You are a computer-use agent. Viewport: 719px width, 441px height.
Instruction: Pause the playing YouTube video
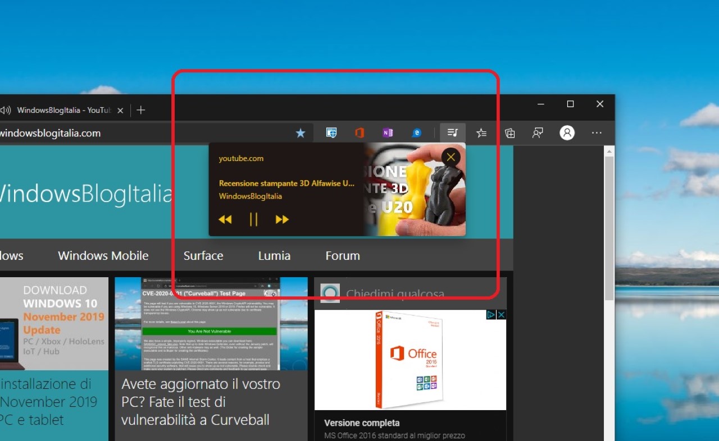pyautogui.click(x=253, y=219)
